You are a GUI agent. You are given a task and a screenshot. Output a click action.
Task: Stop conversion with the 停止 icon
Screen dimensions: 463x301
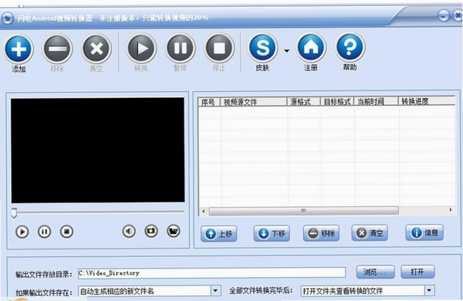click(219, 48)
